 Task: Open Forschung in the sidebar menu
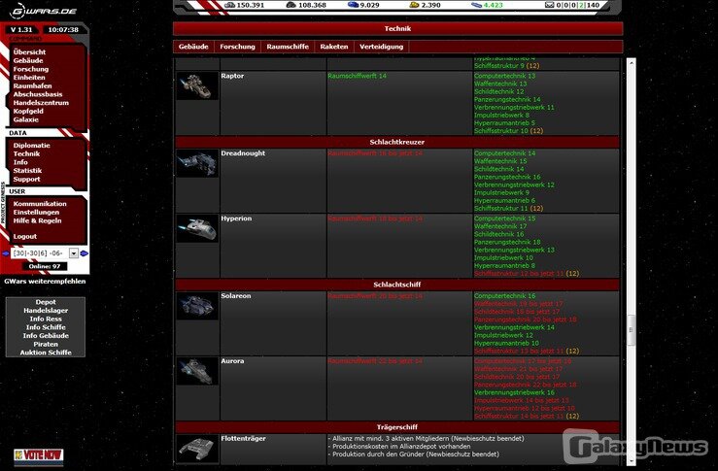coord(31,69)
